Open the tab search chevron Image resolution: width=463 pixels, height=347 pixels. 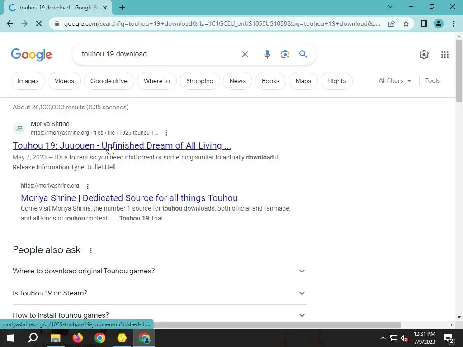click(390, 6)
